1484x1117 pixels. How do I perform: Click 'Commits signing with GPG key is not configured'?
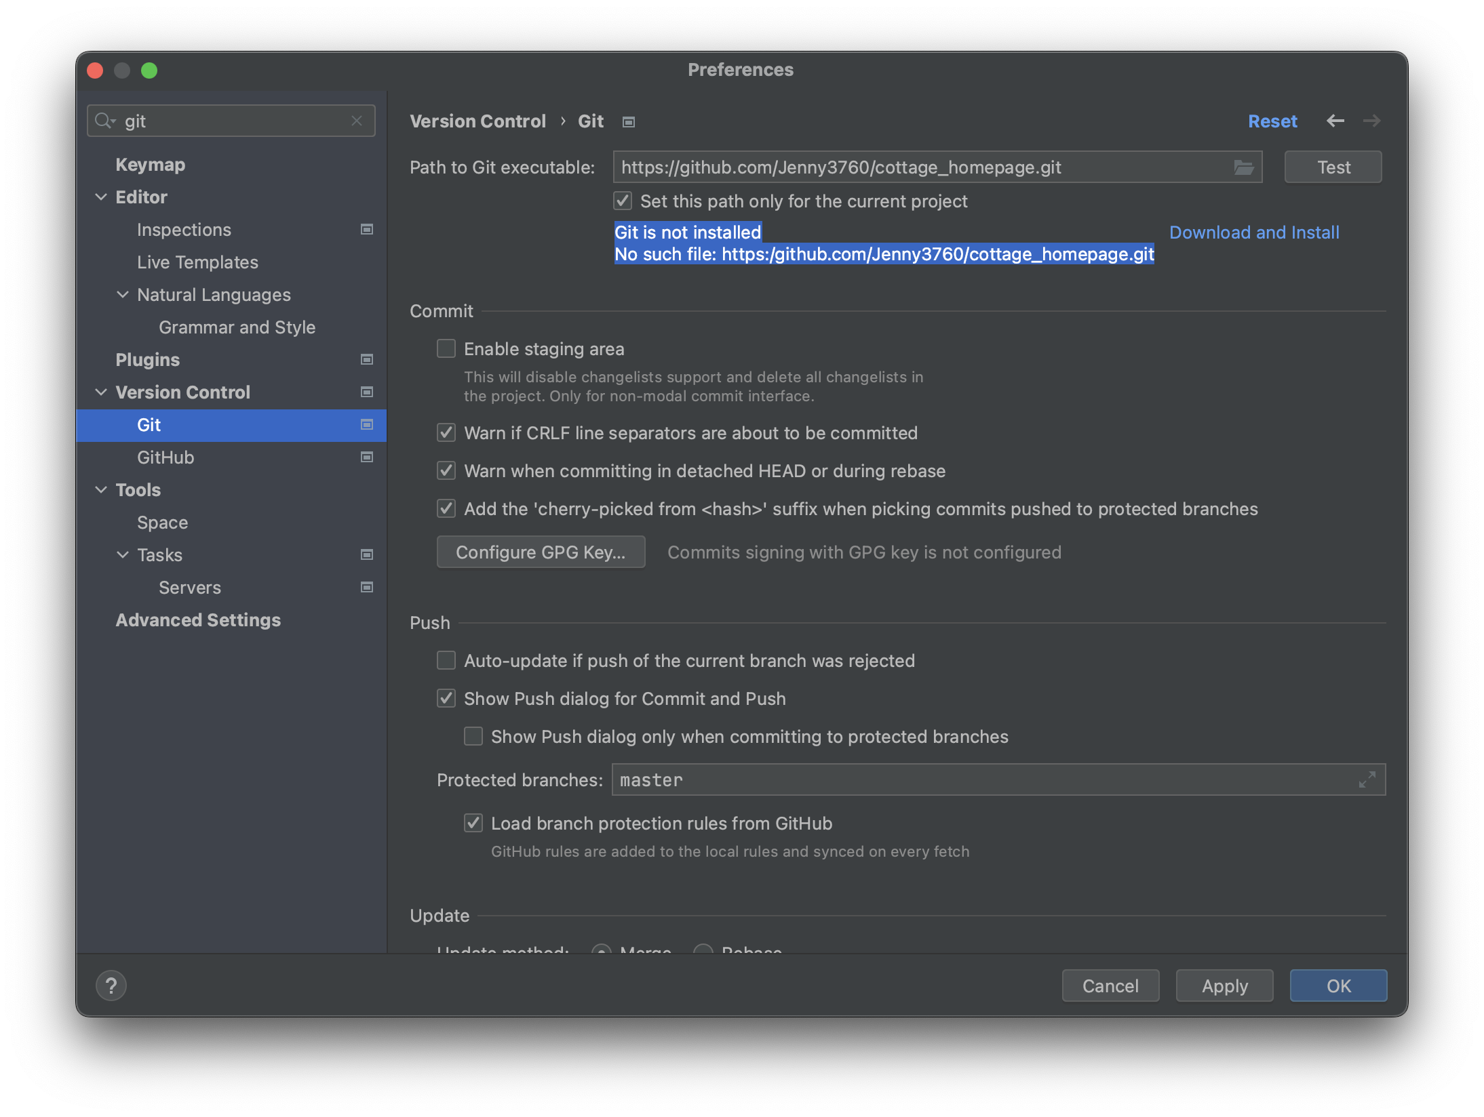[x=864, y=552]
